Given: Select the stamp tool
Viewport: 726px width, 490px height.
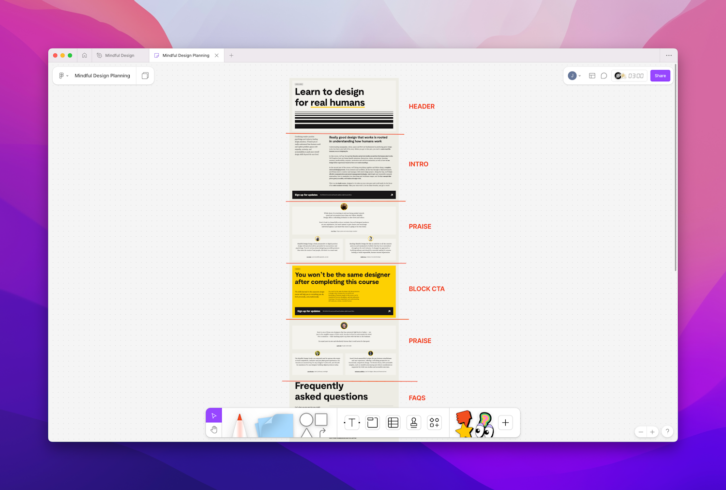Looking at the screenshot, I should [x=413, y=422].
